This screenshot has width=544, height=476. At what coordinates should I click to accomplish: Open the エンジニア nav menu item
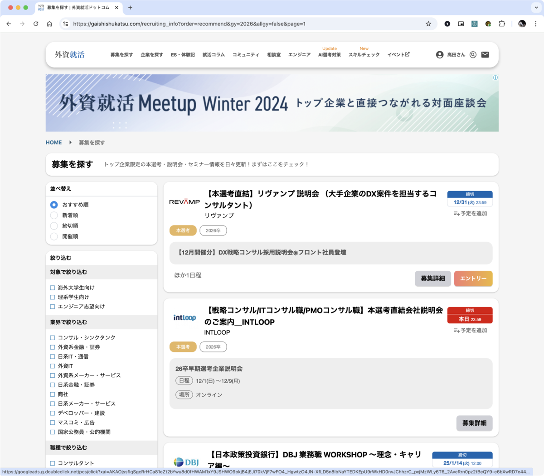[x=299, y=55]
